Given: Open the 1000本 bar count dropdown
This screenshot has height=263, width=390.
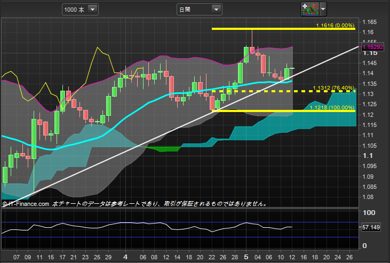Looking at the screenshot, I should pos(80,10).
